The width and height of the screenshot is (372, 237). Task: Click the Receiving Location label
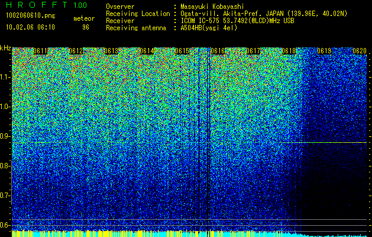click(138, 14)
